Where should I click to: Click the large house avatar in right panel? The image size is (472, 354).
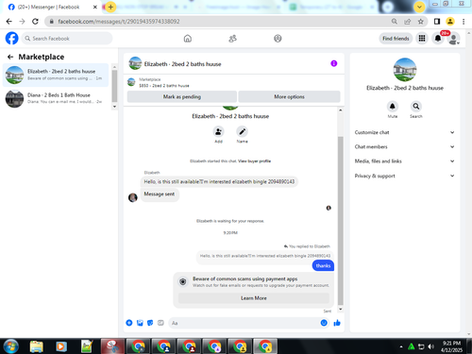pyautogui.click(x=405, y=70)
